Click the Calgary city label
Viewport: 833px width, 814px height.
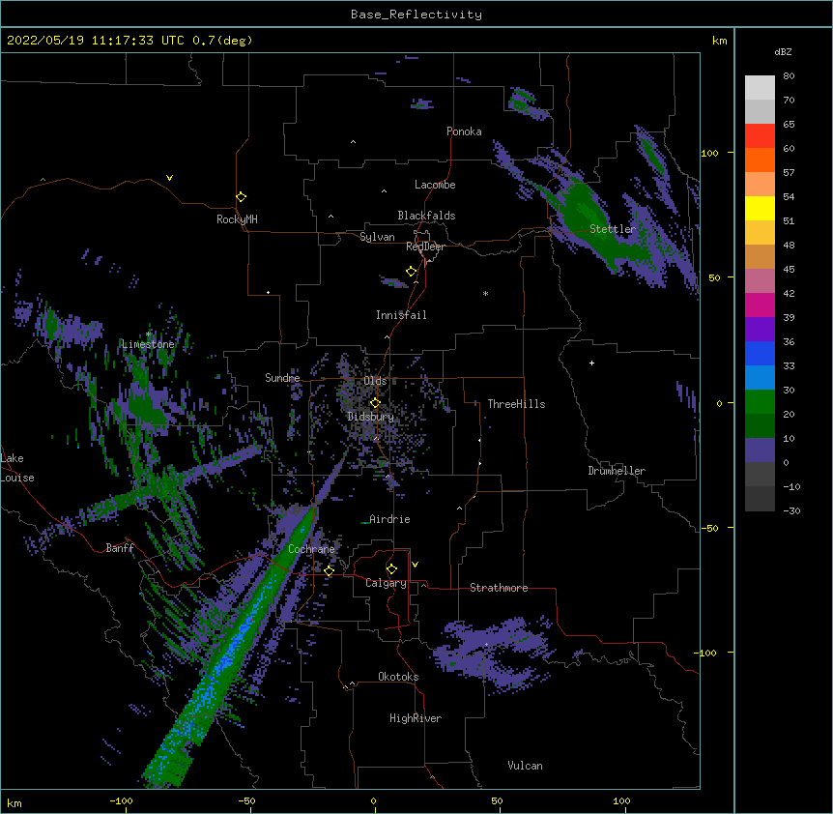coord(386,583)
